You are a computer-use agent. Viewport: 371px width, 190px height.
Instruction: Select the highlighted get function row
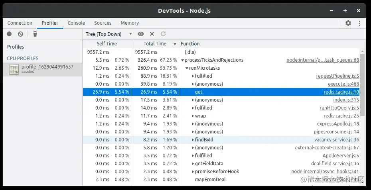[221, 92]
